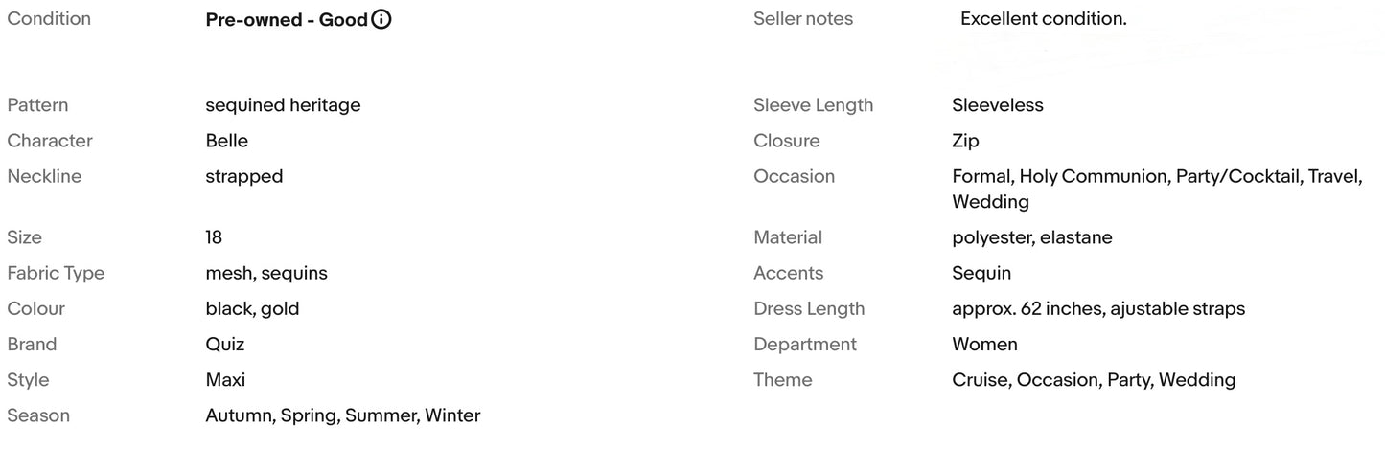Image resolution: width=1385 pixels, height=449 pixels.
Task: Click the Character value Belle
Action: point(226,141)
